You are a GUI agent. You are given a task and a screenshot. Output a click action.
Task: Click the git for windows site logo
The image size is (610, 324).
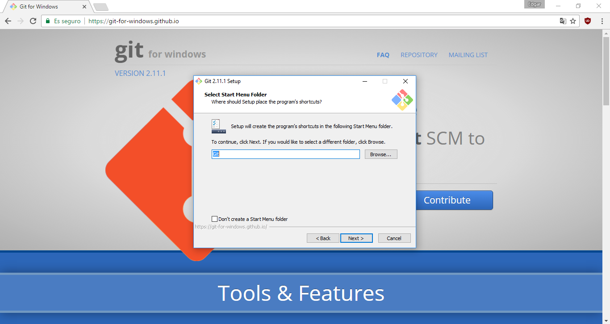click(160, 51)
